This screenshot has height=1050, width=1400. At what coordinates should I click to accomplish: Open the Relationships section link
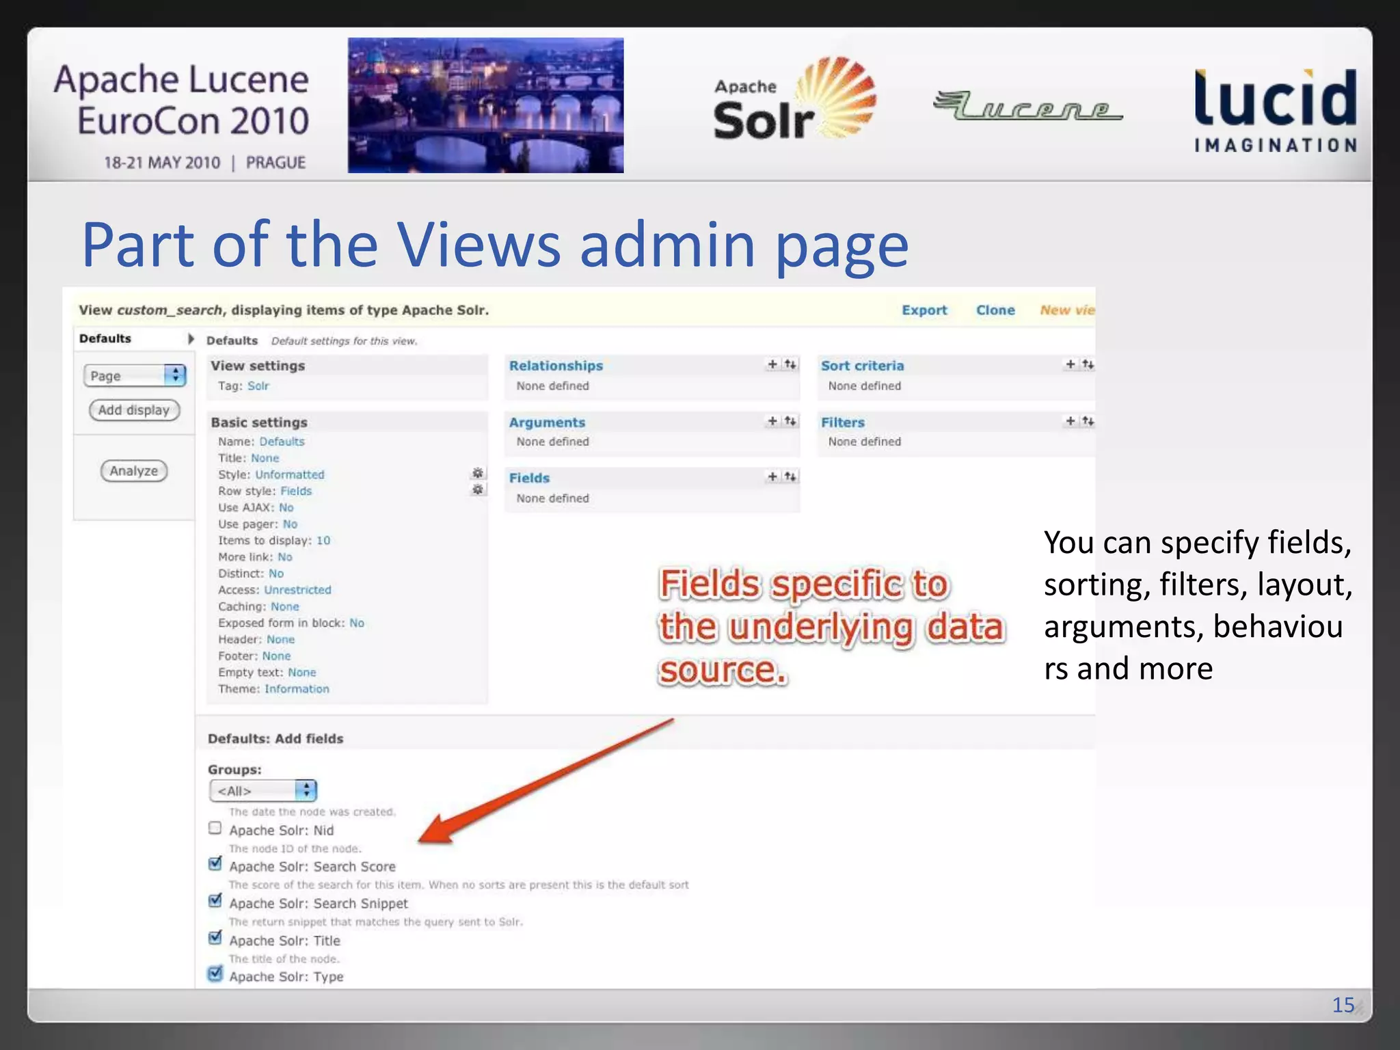[x=556, y=366]
